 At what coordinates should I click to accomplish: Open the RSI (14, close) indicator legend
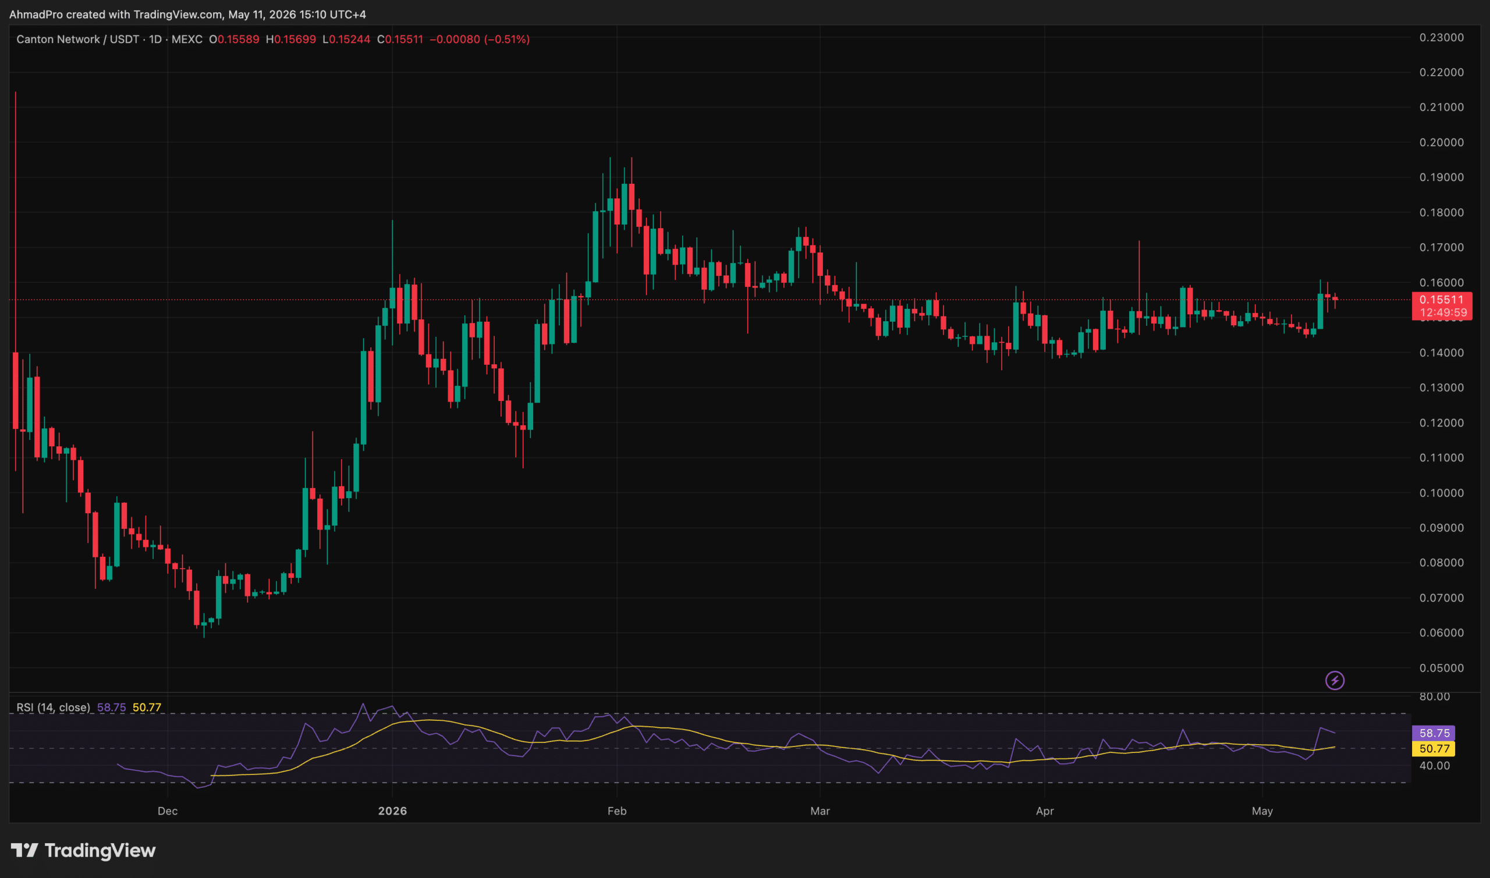pos(54,707)
